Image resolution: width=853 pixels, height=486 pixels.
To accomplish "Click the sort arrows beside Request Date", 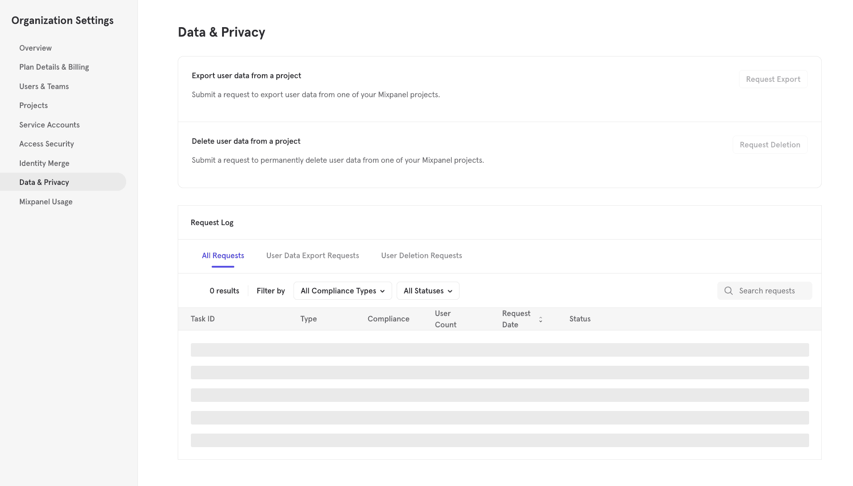I will (540, 319).
